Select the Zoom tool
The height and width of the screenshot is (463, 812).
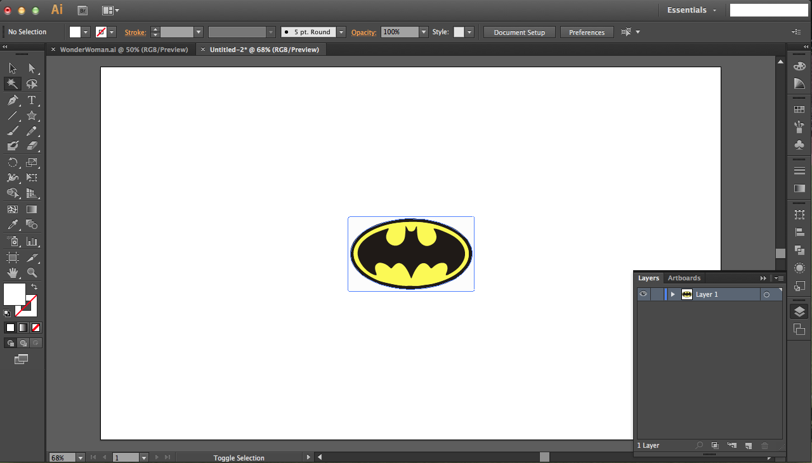[32, 273]
